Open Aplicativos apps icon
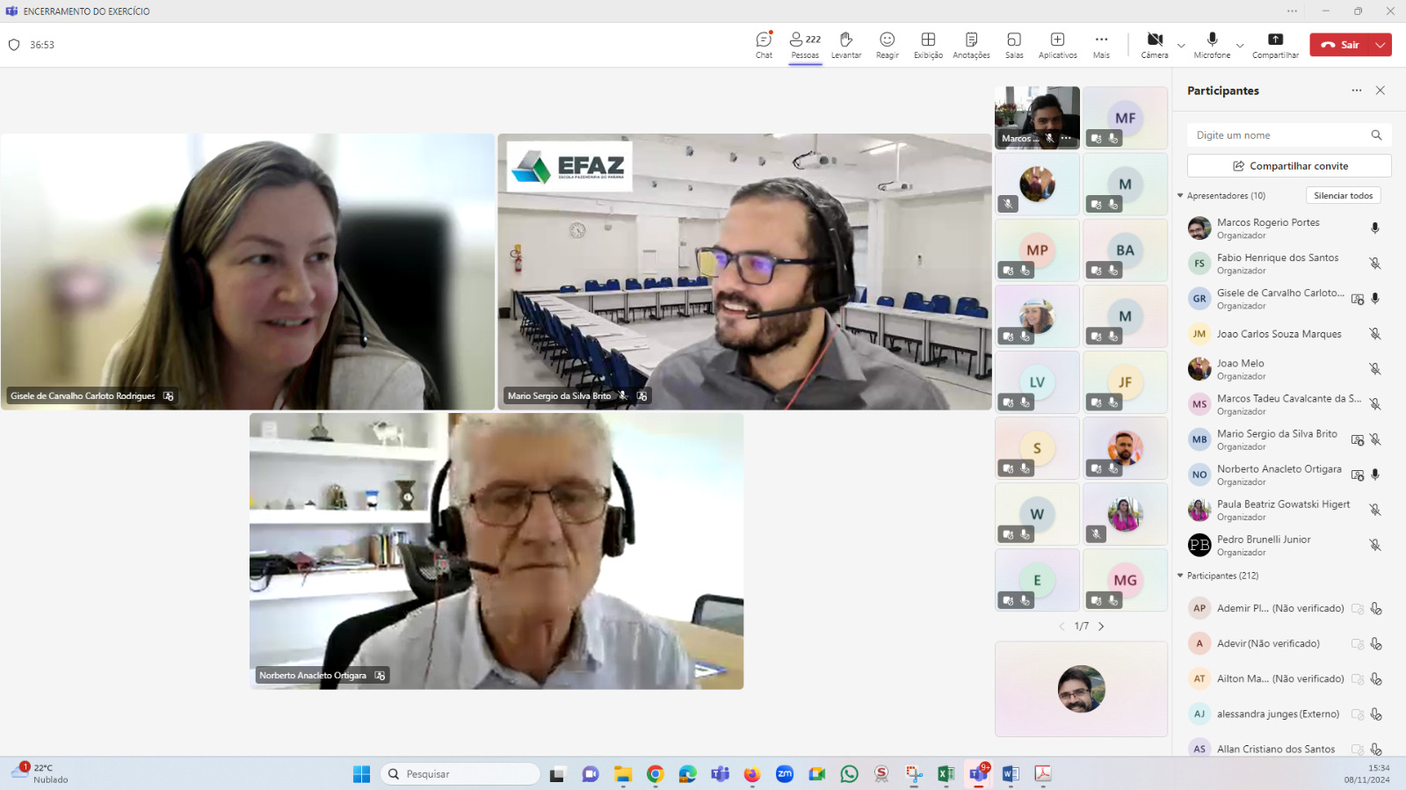Image resolution: width=1406 pixels, height=790 pixels. [1057, 45]
